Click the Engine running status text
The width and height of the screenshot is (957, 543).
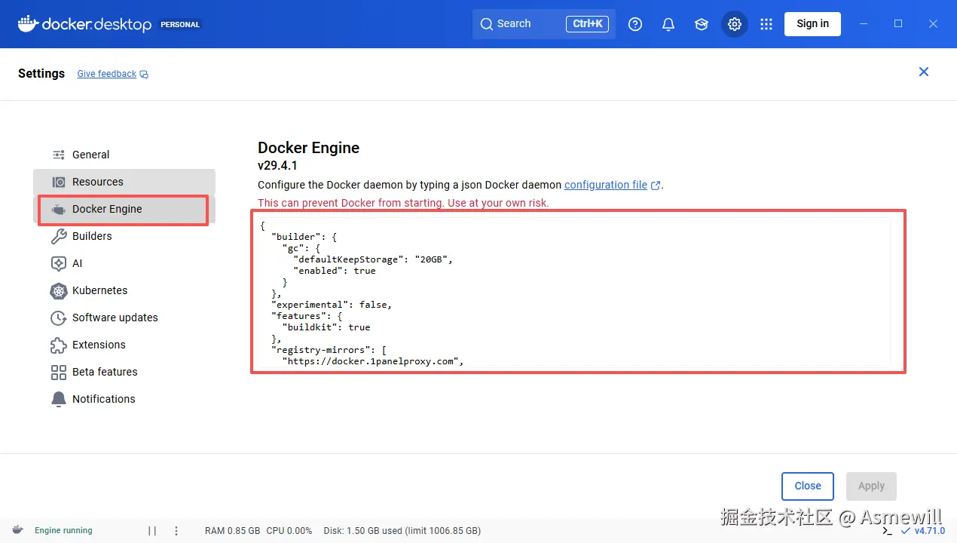[x=63, y=531]
